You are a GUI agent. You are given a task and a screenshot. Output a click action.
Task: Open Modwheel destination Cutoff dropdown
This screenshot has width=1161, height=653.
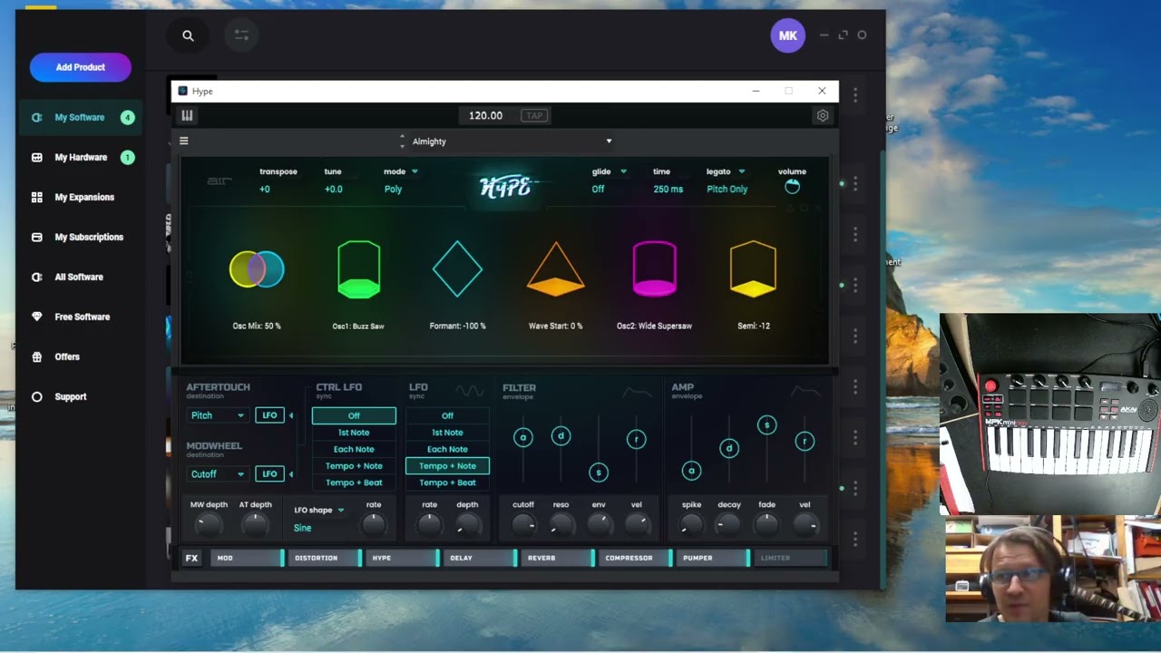(218, 473)
